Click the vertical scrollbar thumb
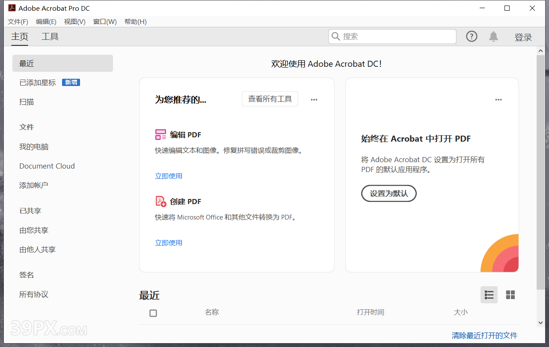The width and height of the screenshot is (549, 347). (x=541, y=172)
